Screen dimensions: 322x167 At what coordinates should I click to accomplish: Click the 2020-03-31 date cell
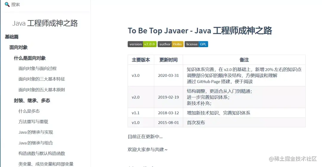pos(168,76)
